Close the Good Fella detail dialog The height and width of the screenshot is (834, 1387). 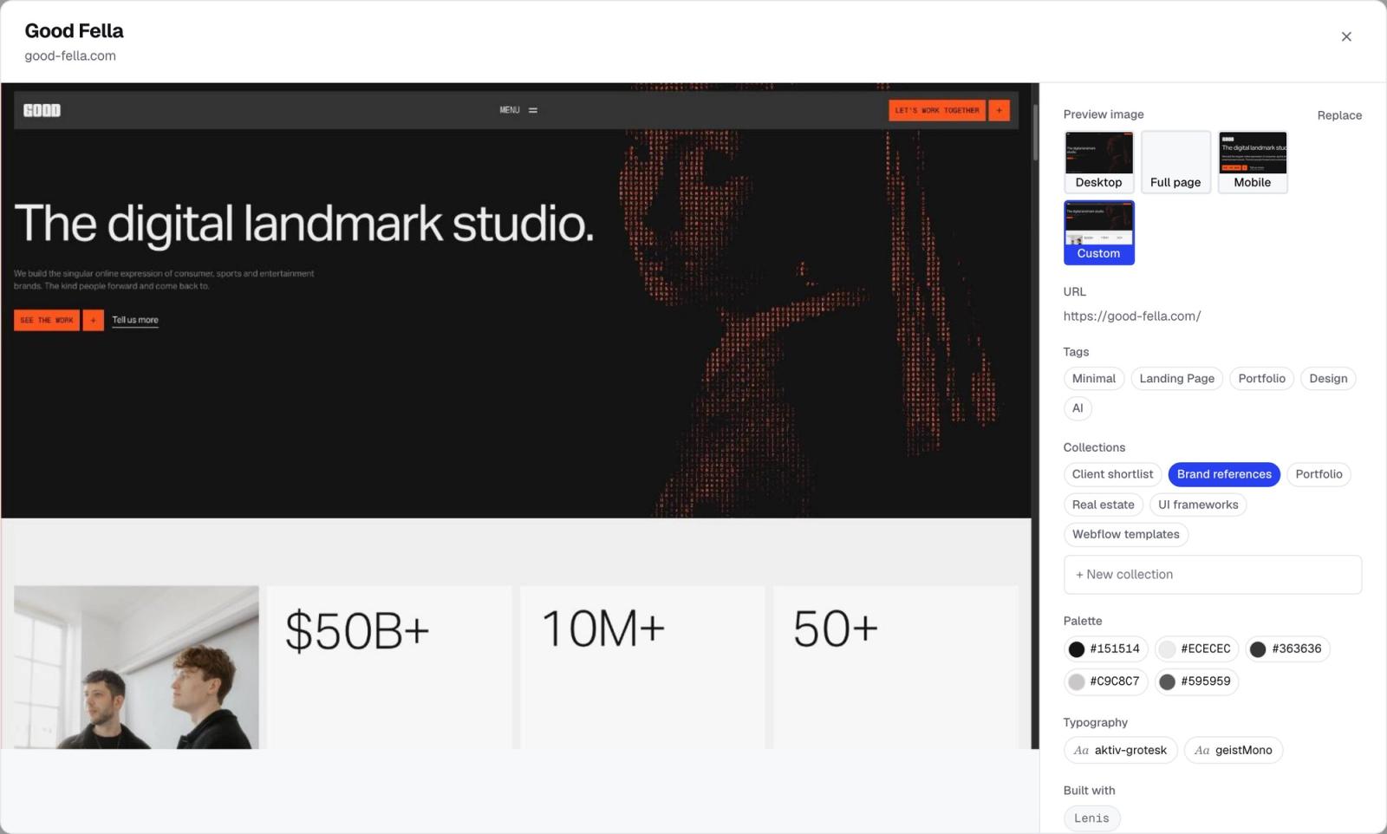tap(1345, 36)
